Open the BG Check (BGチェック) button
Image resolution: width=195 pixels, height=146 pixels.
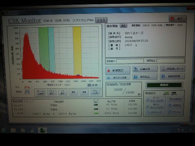tap(155, 112)
